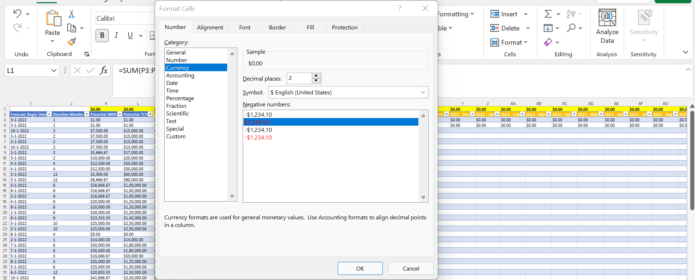This screenshot has width=695, height=280.
Task: Click the Redo arrow icon
Action: click(x=17, y=28)
